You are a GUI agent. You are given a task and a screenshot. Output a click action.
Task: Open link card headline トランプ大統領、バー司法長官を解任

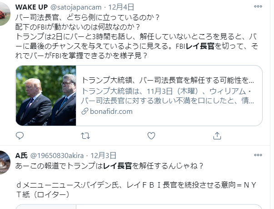(x=168, y=80)
